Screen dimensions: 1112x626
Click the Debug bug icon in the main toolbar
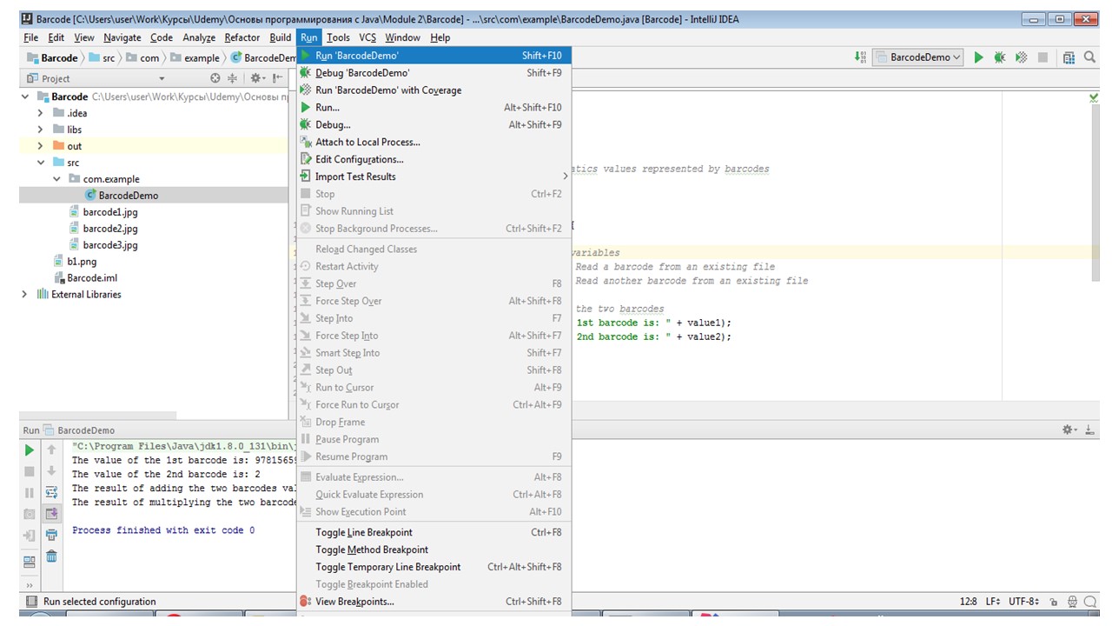click(1000, 57)
